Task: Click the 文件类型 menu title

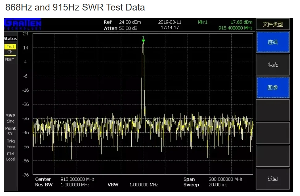Action: (x=273, y=24)
